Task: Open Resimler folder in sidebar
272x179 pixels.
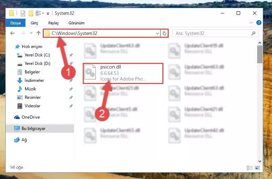Action: [x=33, y=97]
